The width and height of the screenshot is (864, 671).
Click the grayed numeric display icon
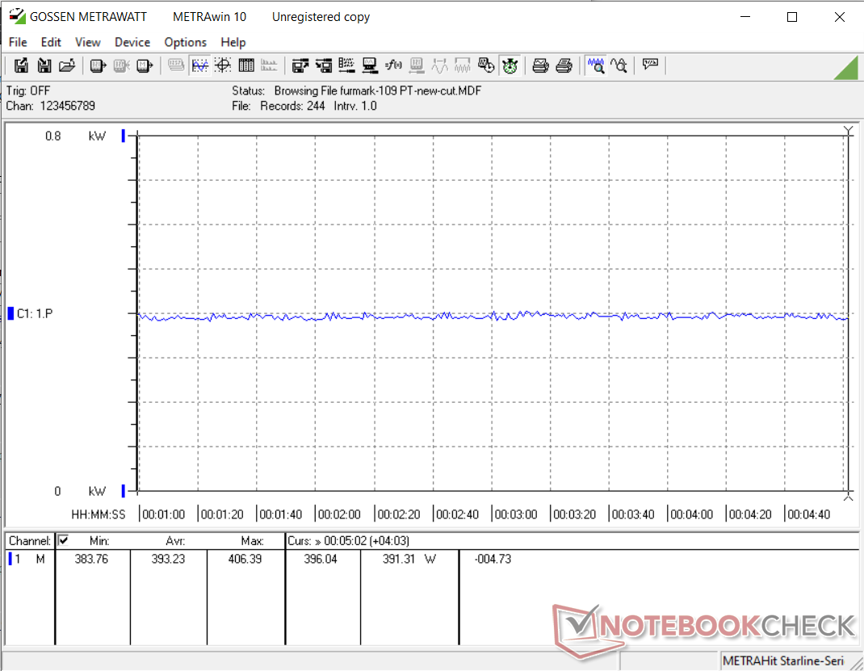(176, 65)
